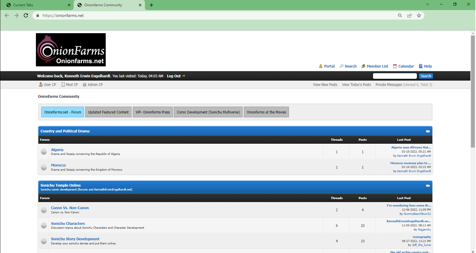Click the address bar URL
This screenshot has width=476, height=253.
point(63,15)
